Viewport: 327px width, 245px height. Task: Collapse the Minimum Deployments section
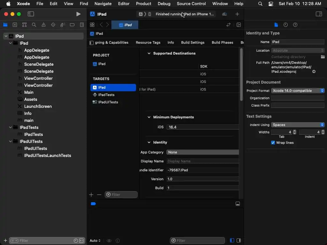tap(149, 117)
